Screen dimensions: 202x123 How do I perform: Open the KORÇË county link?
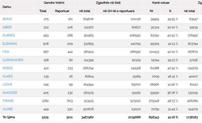click(8, 68)
